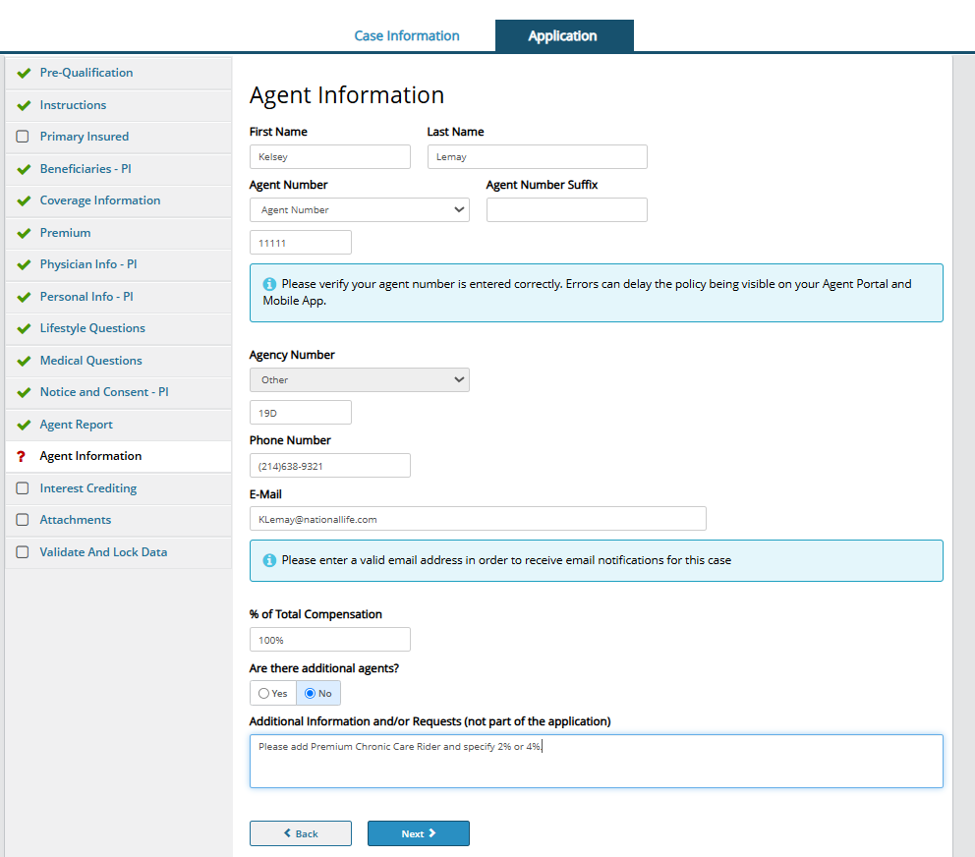Click the green checkmark beside Agent Report

point(24,425)
